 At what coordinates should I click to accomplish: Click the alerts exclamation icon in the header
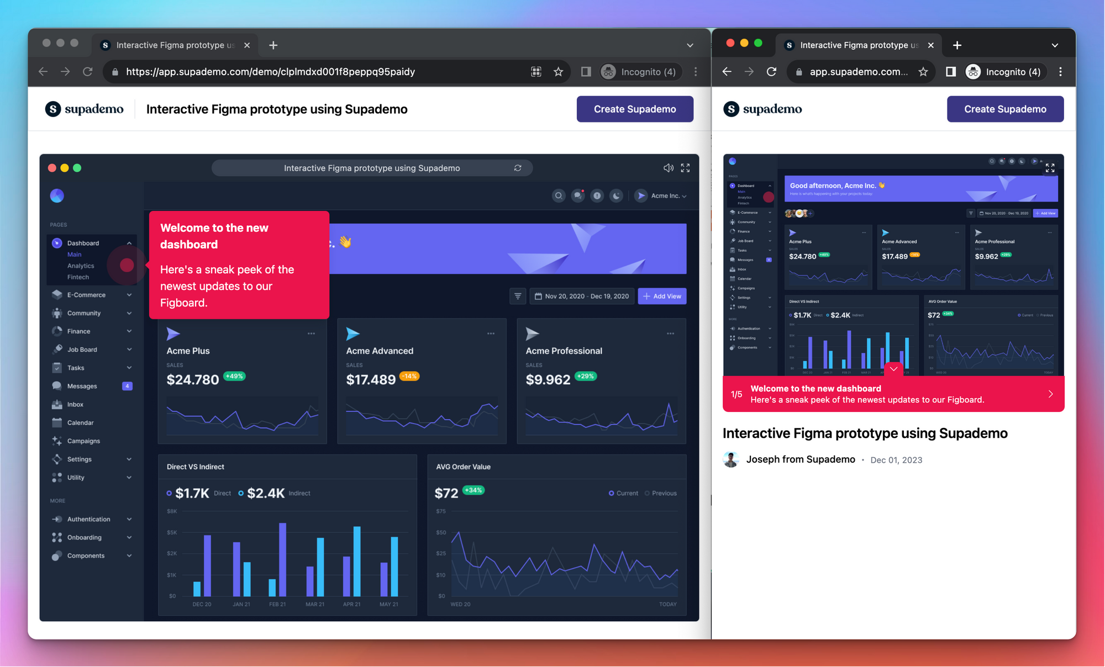click(597, 195)
